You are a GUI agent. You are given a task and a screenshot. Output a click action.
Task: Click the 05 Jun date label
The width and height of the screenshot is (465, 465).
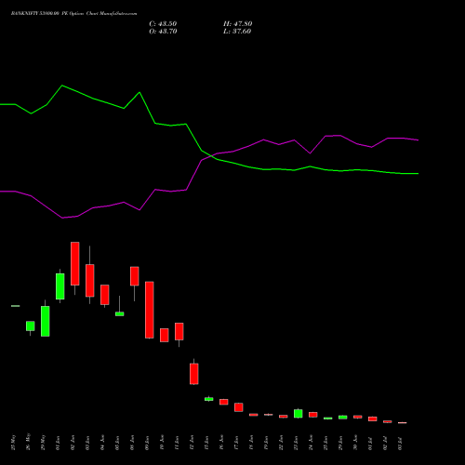coord(117,443)
